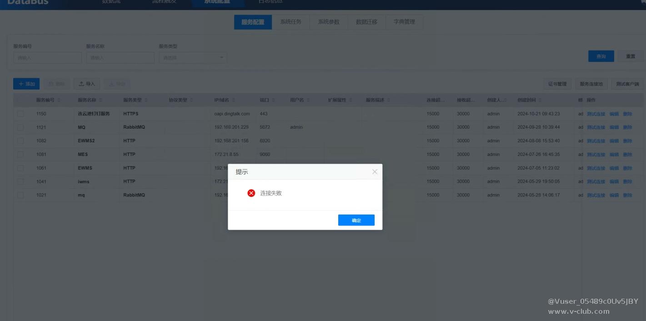
Task: Click the 2024-10-21 09:43:23 timestamp
Action: click(539, 114)
